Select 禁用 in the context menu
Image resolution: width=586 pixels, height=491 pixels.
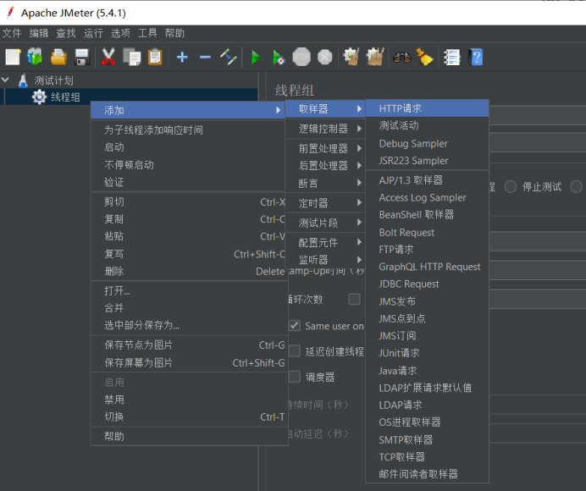point(188,400)
